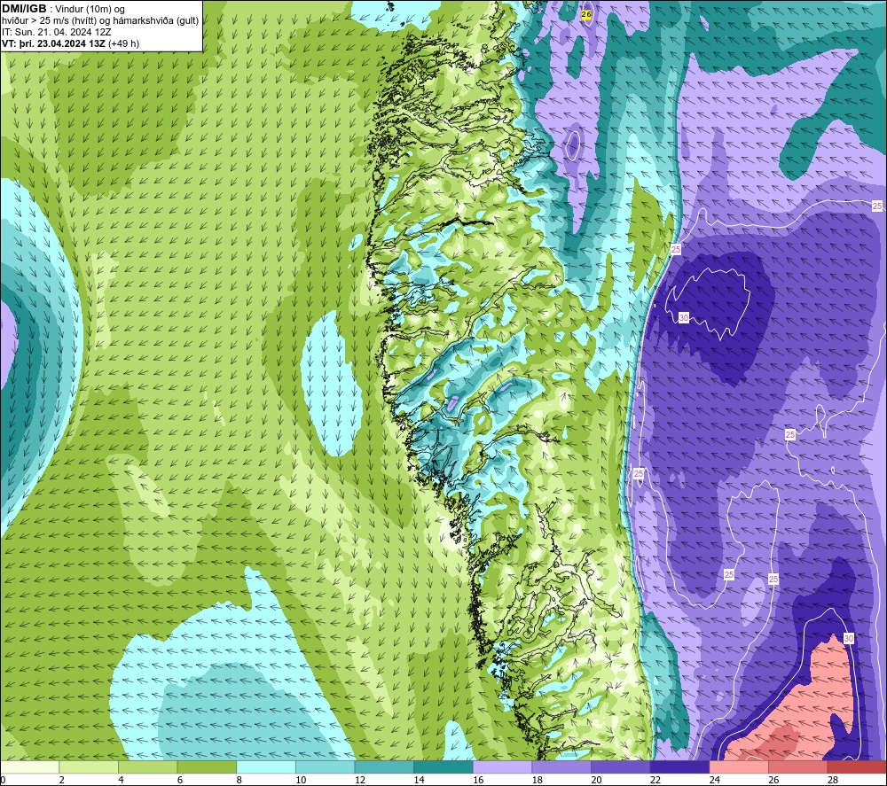
Task: Click the salmon 26–28 m/s legend swatch
Action: click(x=798, y=767)
